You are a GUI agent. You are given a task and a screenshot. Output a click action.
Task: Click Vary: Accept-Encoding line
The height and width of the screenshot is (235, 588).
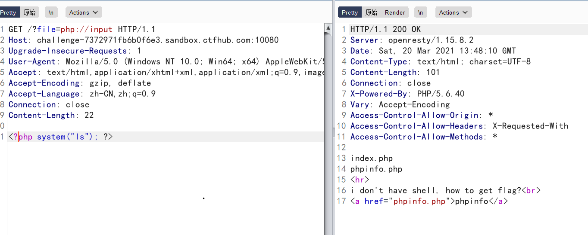(x=400, y=104)
